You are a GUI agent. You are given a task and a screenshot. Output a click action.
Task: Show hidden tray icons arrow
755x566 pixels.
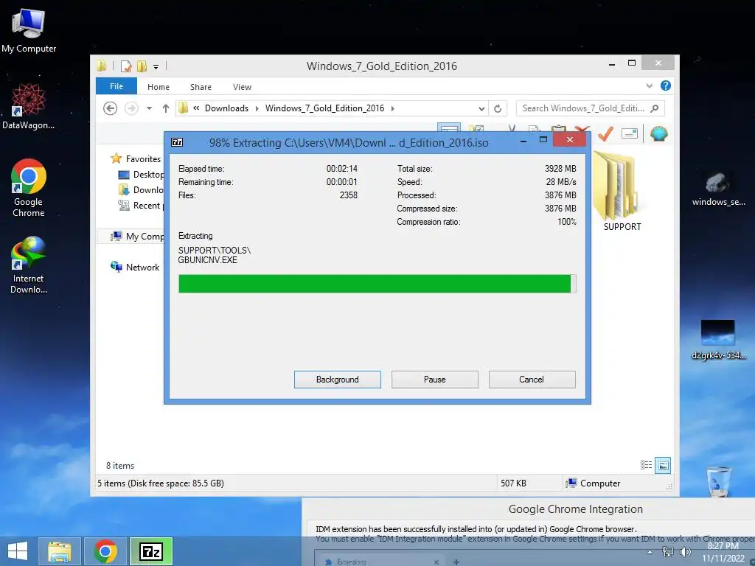(x=650, y=552)
